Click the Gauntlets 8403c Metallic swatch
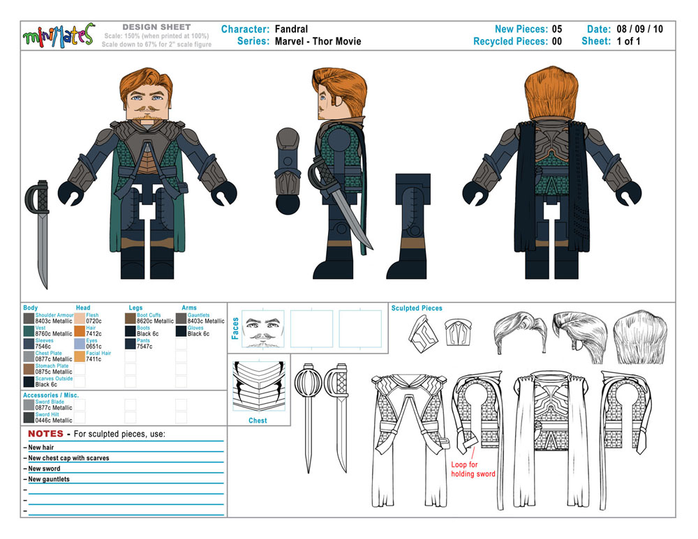Viewport: 698px width, 539px height. (181, 319)
